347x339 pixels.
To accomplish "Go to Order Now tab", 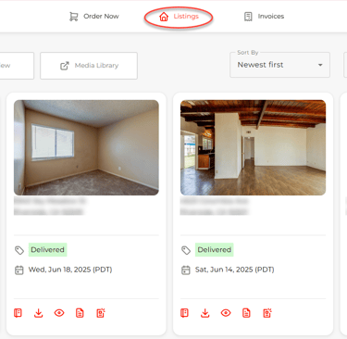I will (94, 17).
